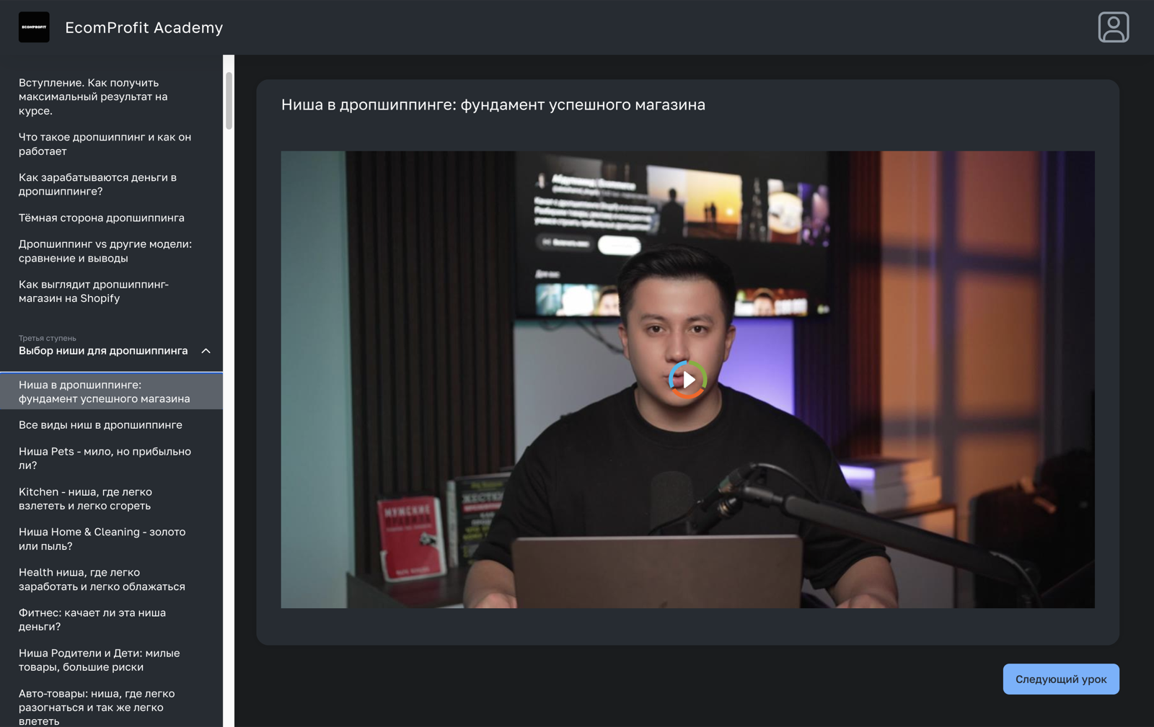Open lesson Ниша Родители и Дети
Viewport: 1154px width, 727px height.
point(111,660)
